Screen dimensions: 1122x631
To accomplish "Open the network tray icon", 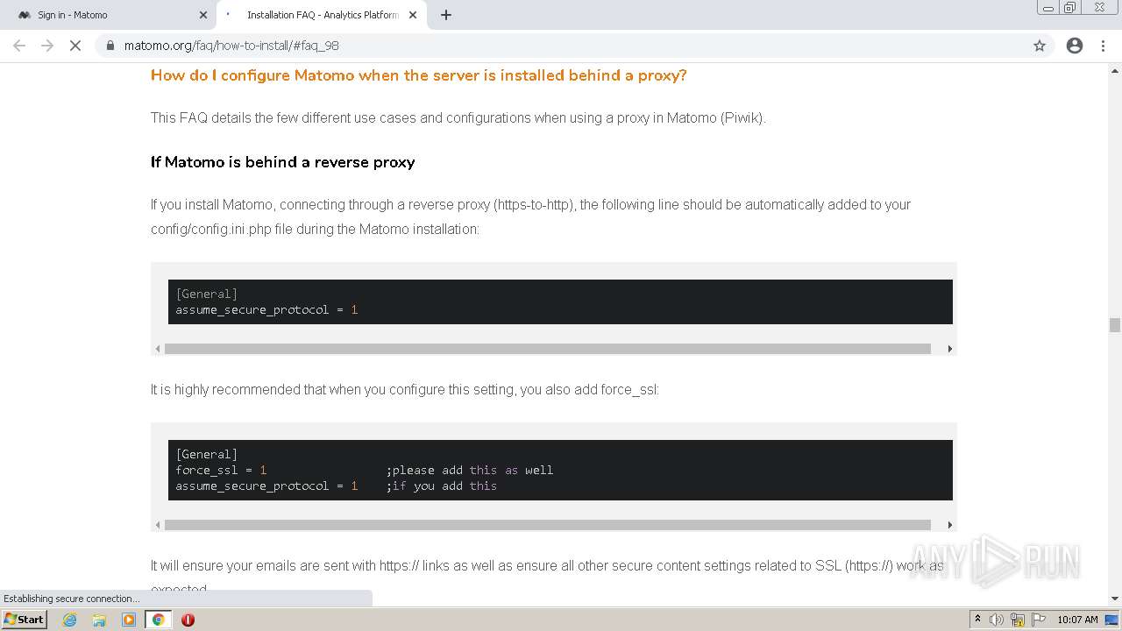I will [x=1018, y=620].
